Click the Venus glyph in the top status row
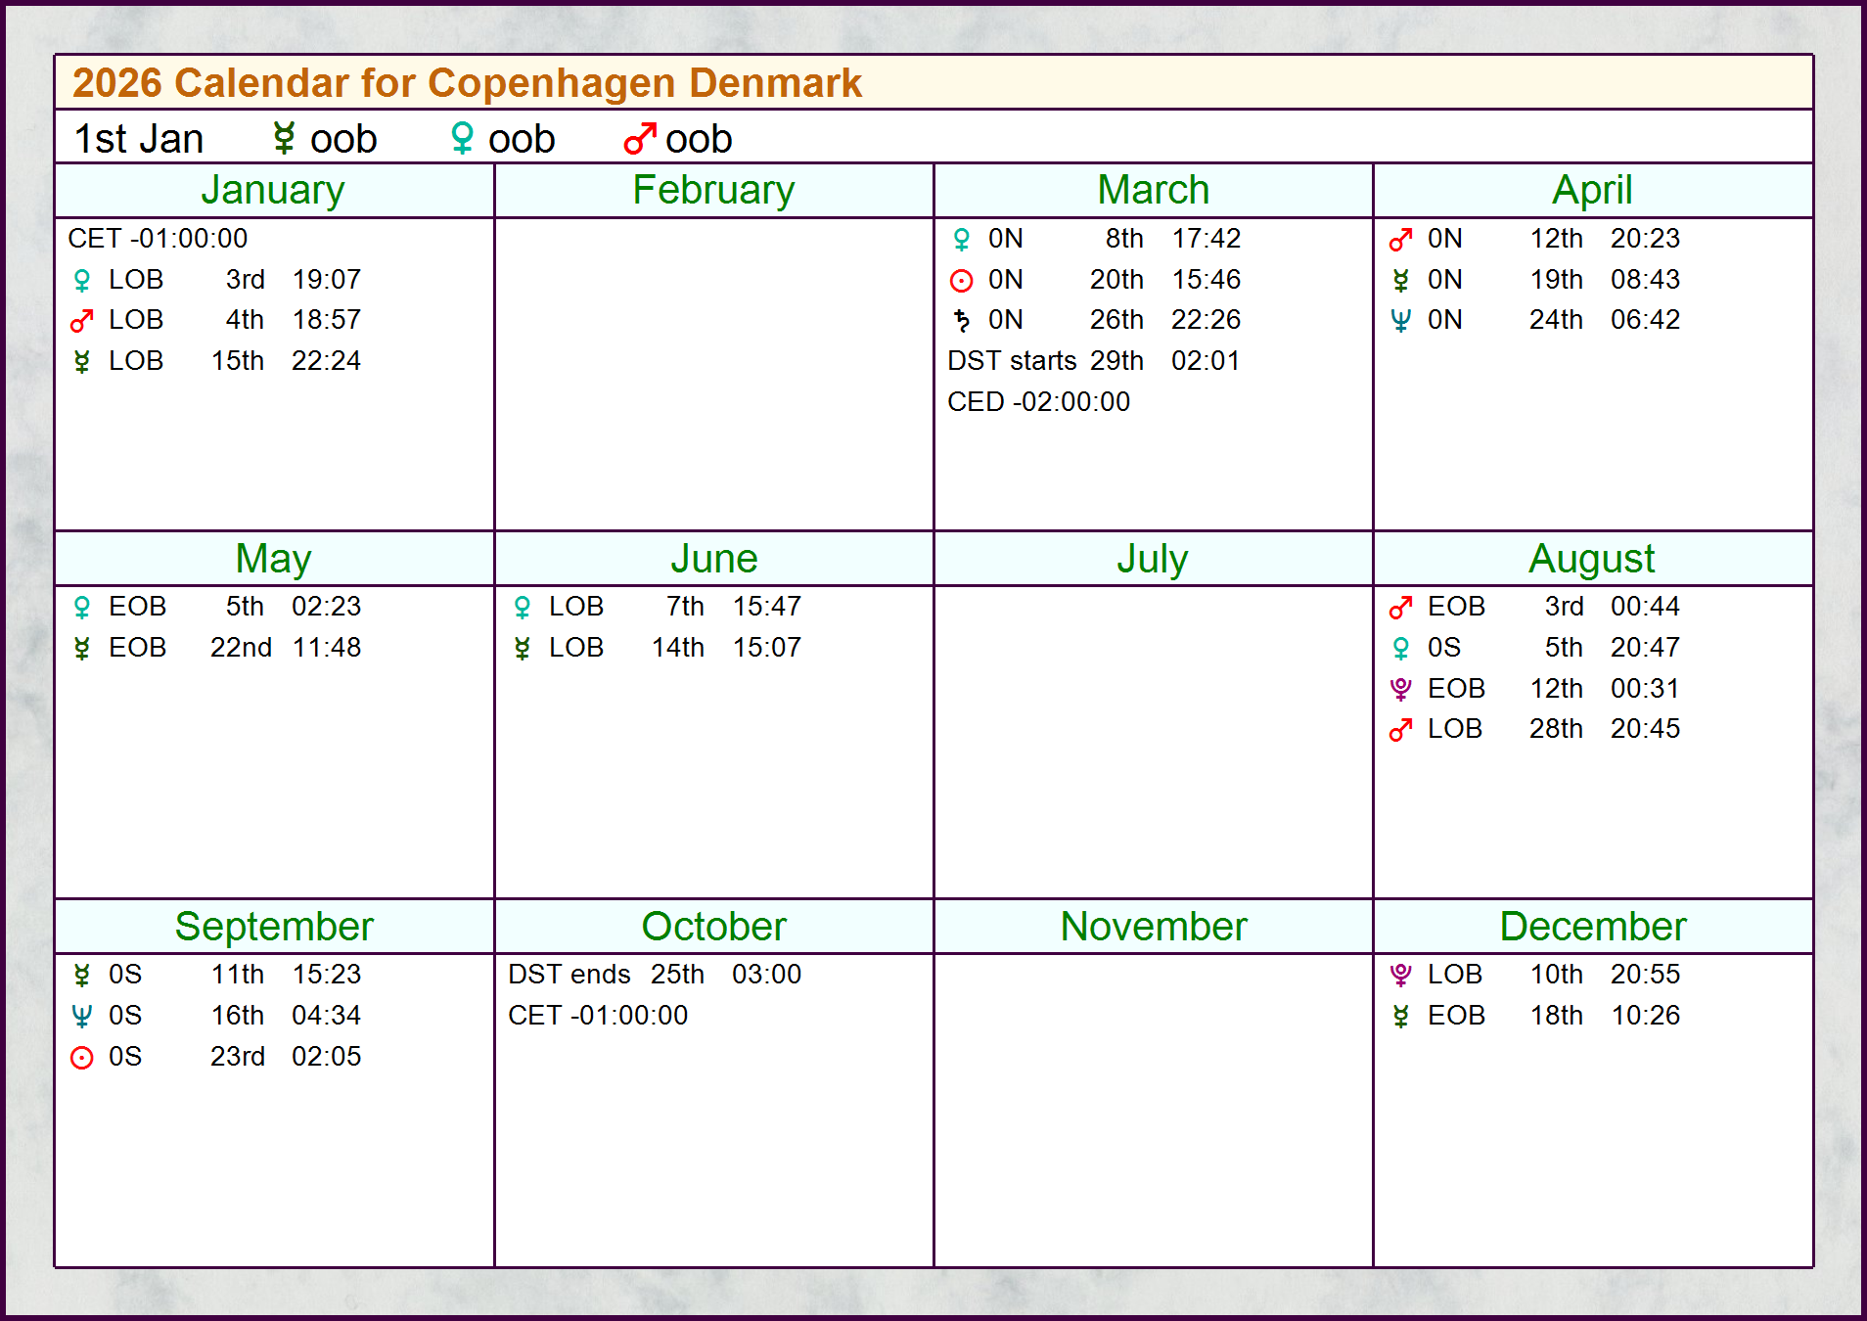This screenshot has width=1867, height=1321. [462, 139]
